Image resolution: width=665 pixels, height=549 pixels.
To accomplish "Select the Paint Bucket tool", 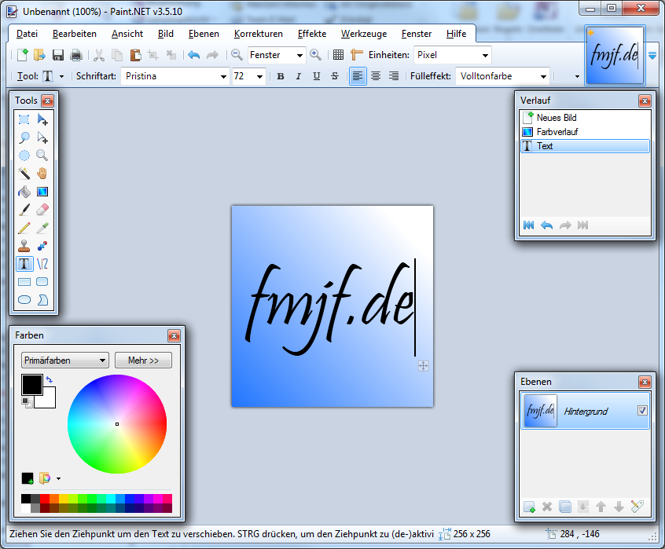I will click(x=24, y=192).
